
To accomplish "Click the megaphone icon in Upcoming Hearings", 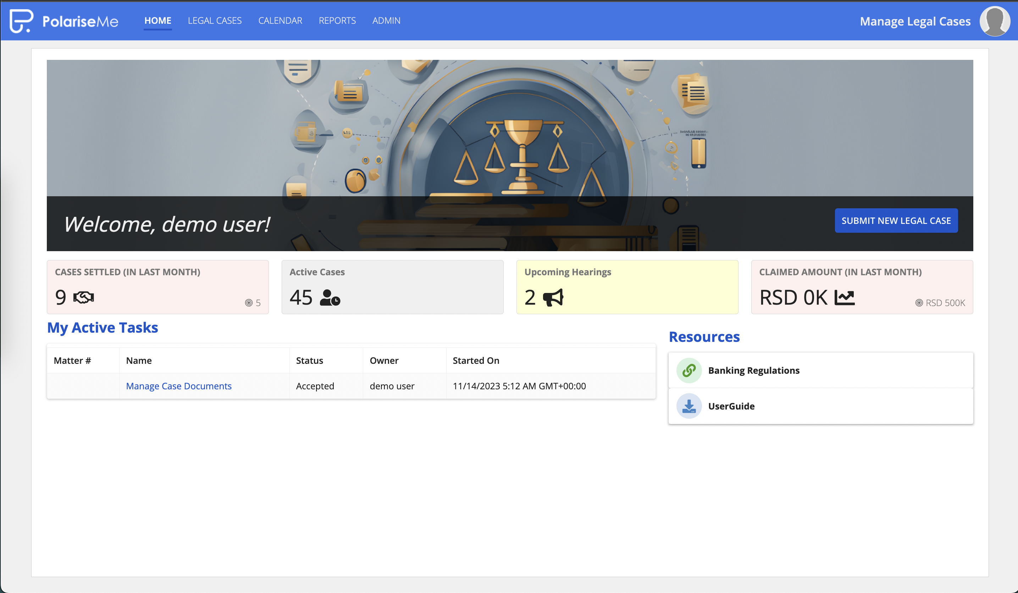I will [553, 298].
